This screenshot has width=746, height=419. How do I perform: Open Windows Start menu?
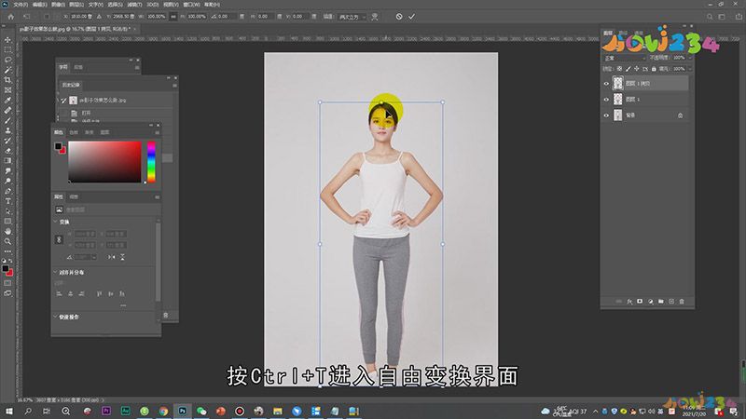point(8,411)
